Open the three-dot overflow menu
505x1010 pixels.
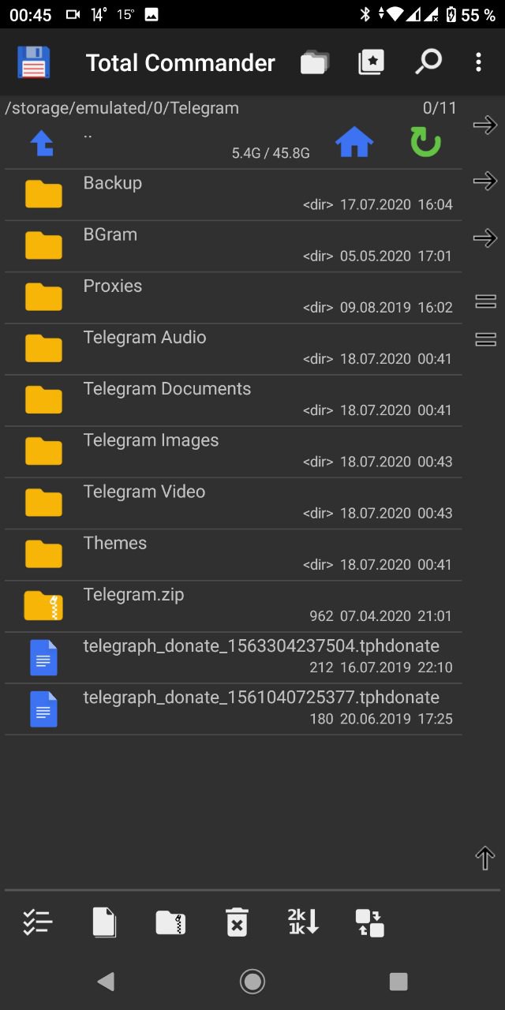478,62
